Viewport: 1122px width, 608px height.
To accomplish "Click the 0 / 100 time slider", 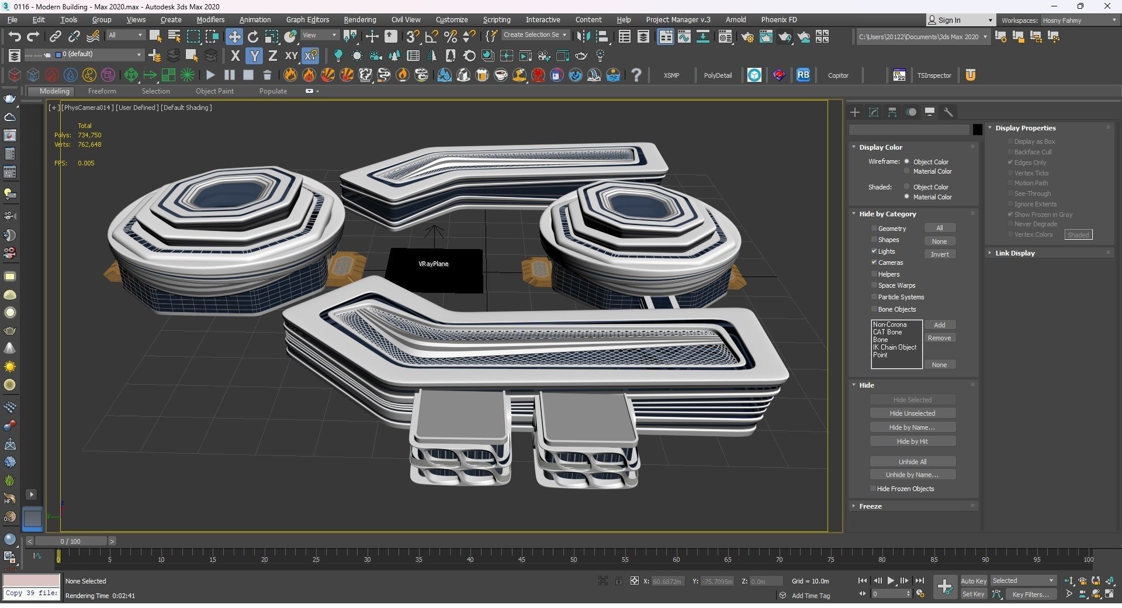I will (70, 541).
